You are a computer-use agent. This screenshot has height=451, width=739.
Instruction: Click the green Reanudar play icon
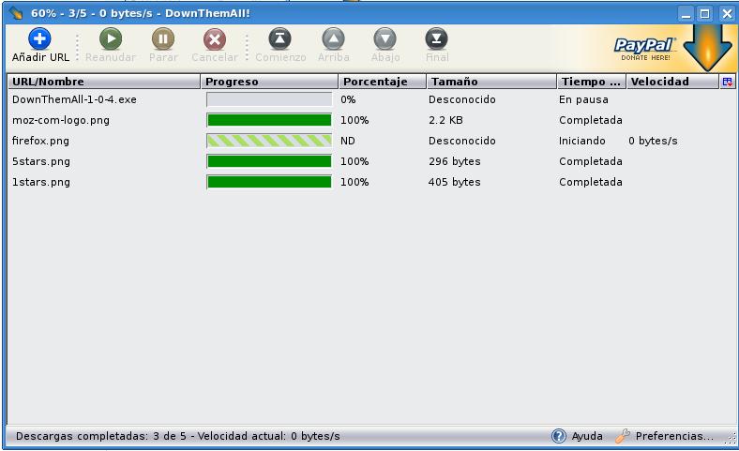click(111, 38)
